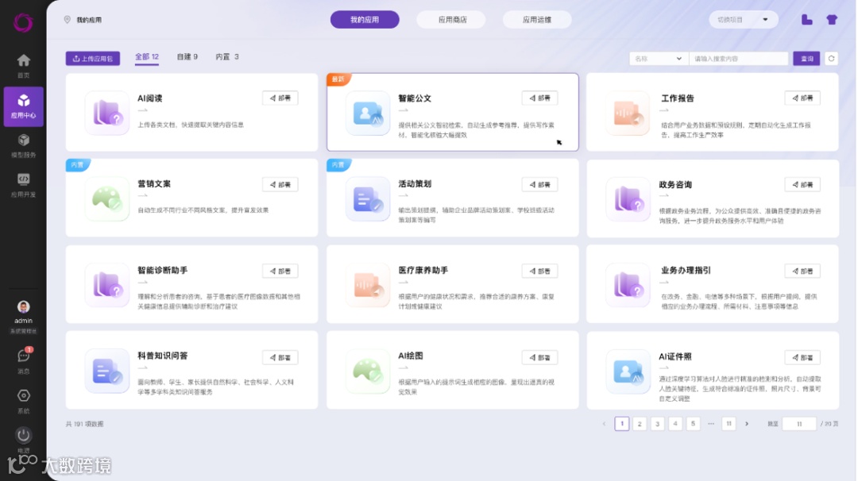The width and height of the screenshot is (858, 481).
Task: Deploy the 智能诊断助手 app
Action: click(x=280, y=271)
